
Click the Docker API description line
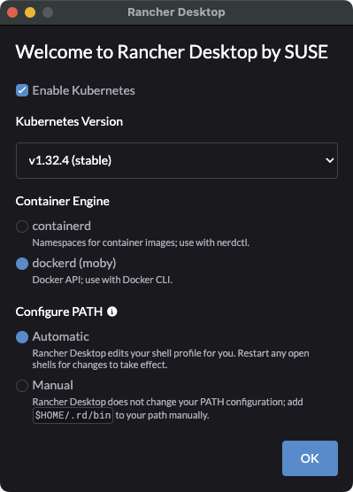pos(103,280)
